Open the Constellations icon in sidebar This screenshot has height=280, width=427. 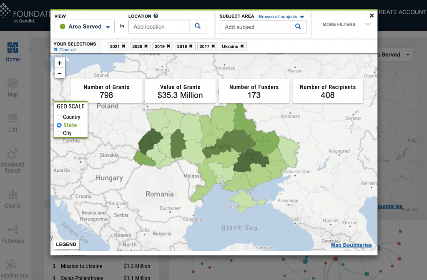(11, 265)
